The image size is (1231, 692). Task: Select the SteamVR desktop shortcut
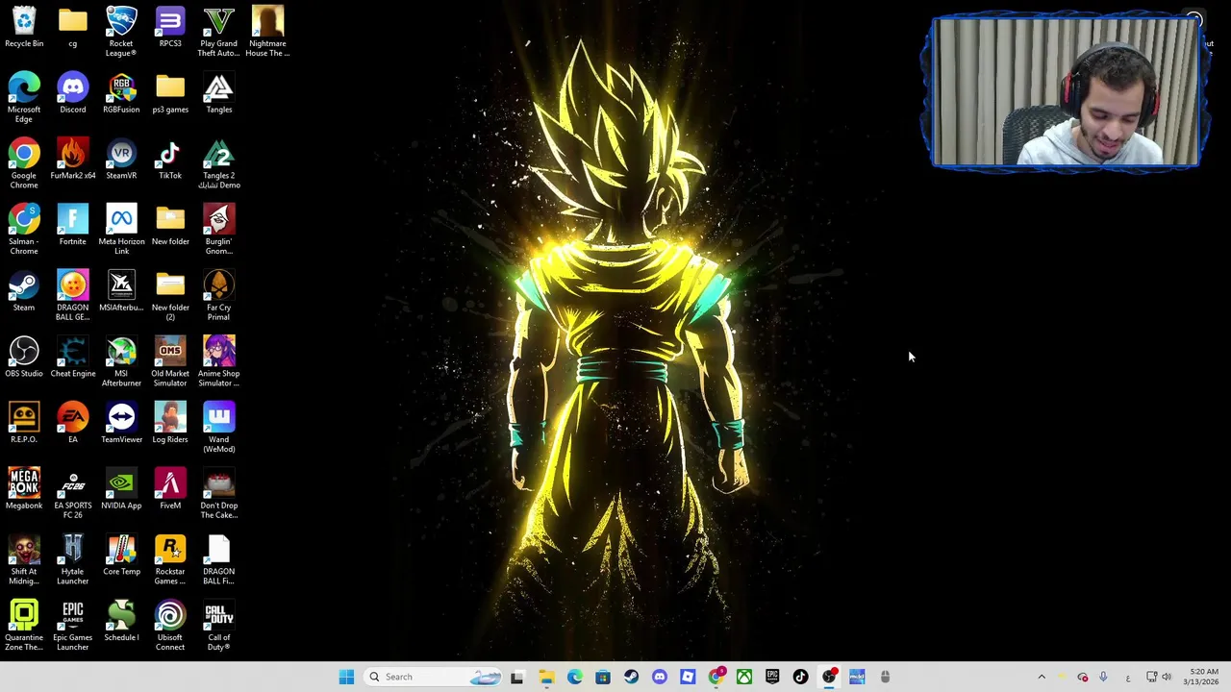[121, 159]
